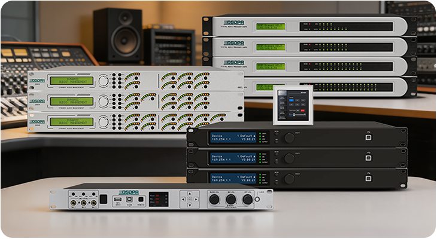
Task: Click the up arrow on the silver front unit
Action: point(190,194)
